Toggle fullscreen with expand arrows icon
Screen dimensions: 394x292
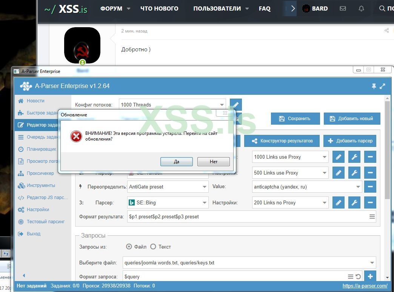(x=382, y=86)
